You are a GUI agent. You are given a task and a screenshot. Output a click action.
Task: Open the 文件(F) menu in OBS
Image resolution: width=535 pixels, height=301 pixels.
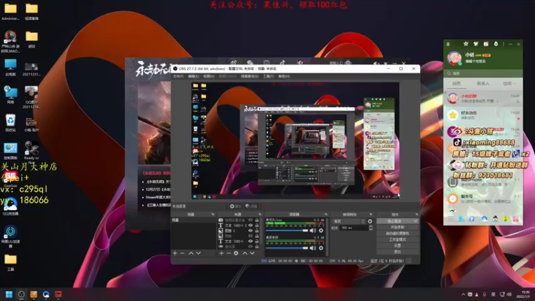point(178,76)
